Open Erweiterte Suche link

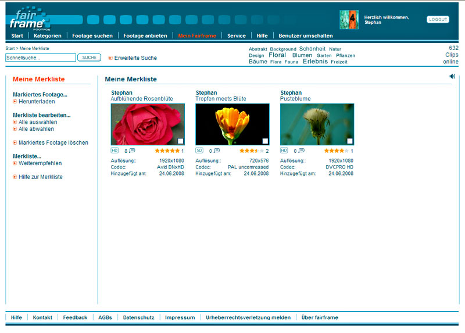point(135,58)
